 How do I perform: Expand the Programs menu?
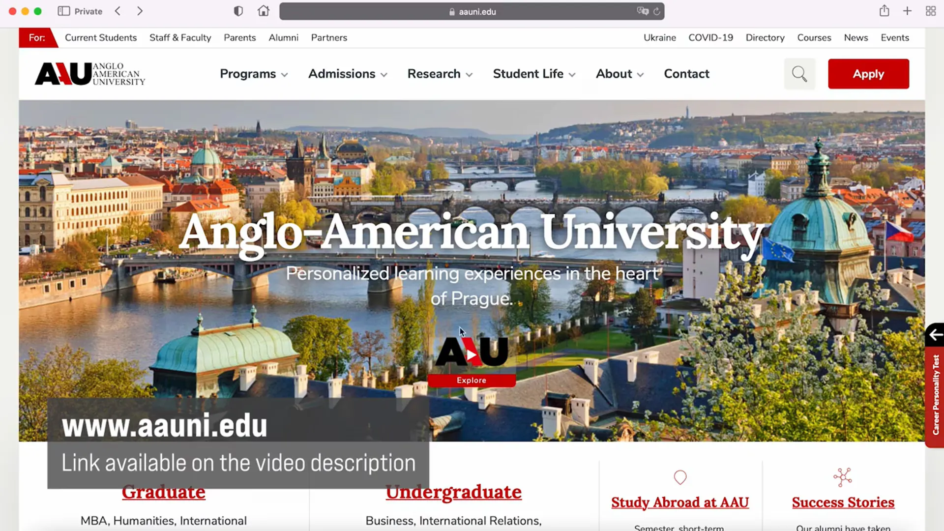[254, 74]
